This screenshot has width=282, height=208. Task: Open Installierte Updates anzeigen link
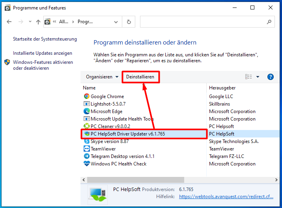[x=43, y=53]
